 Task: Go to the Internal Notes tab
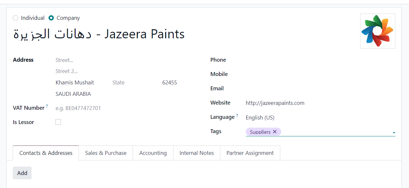point(197,153)
